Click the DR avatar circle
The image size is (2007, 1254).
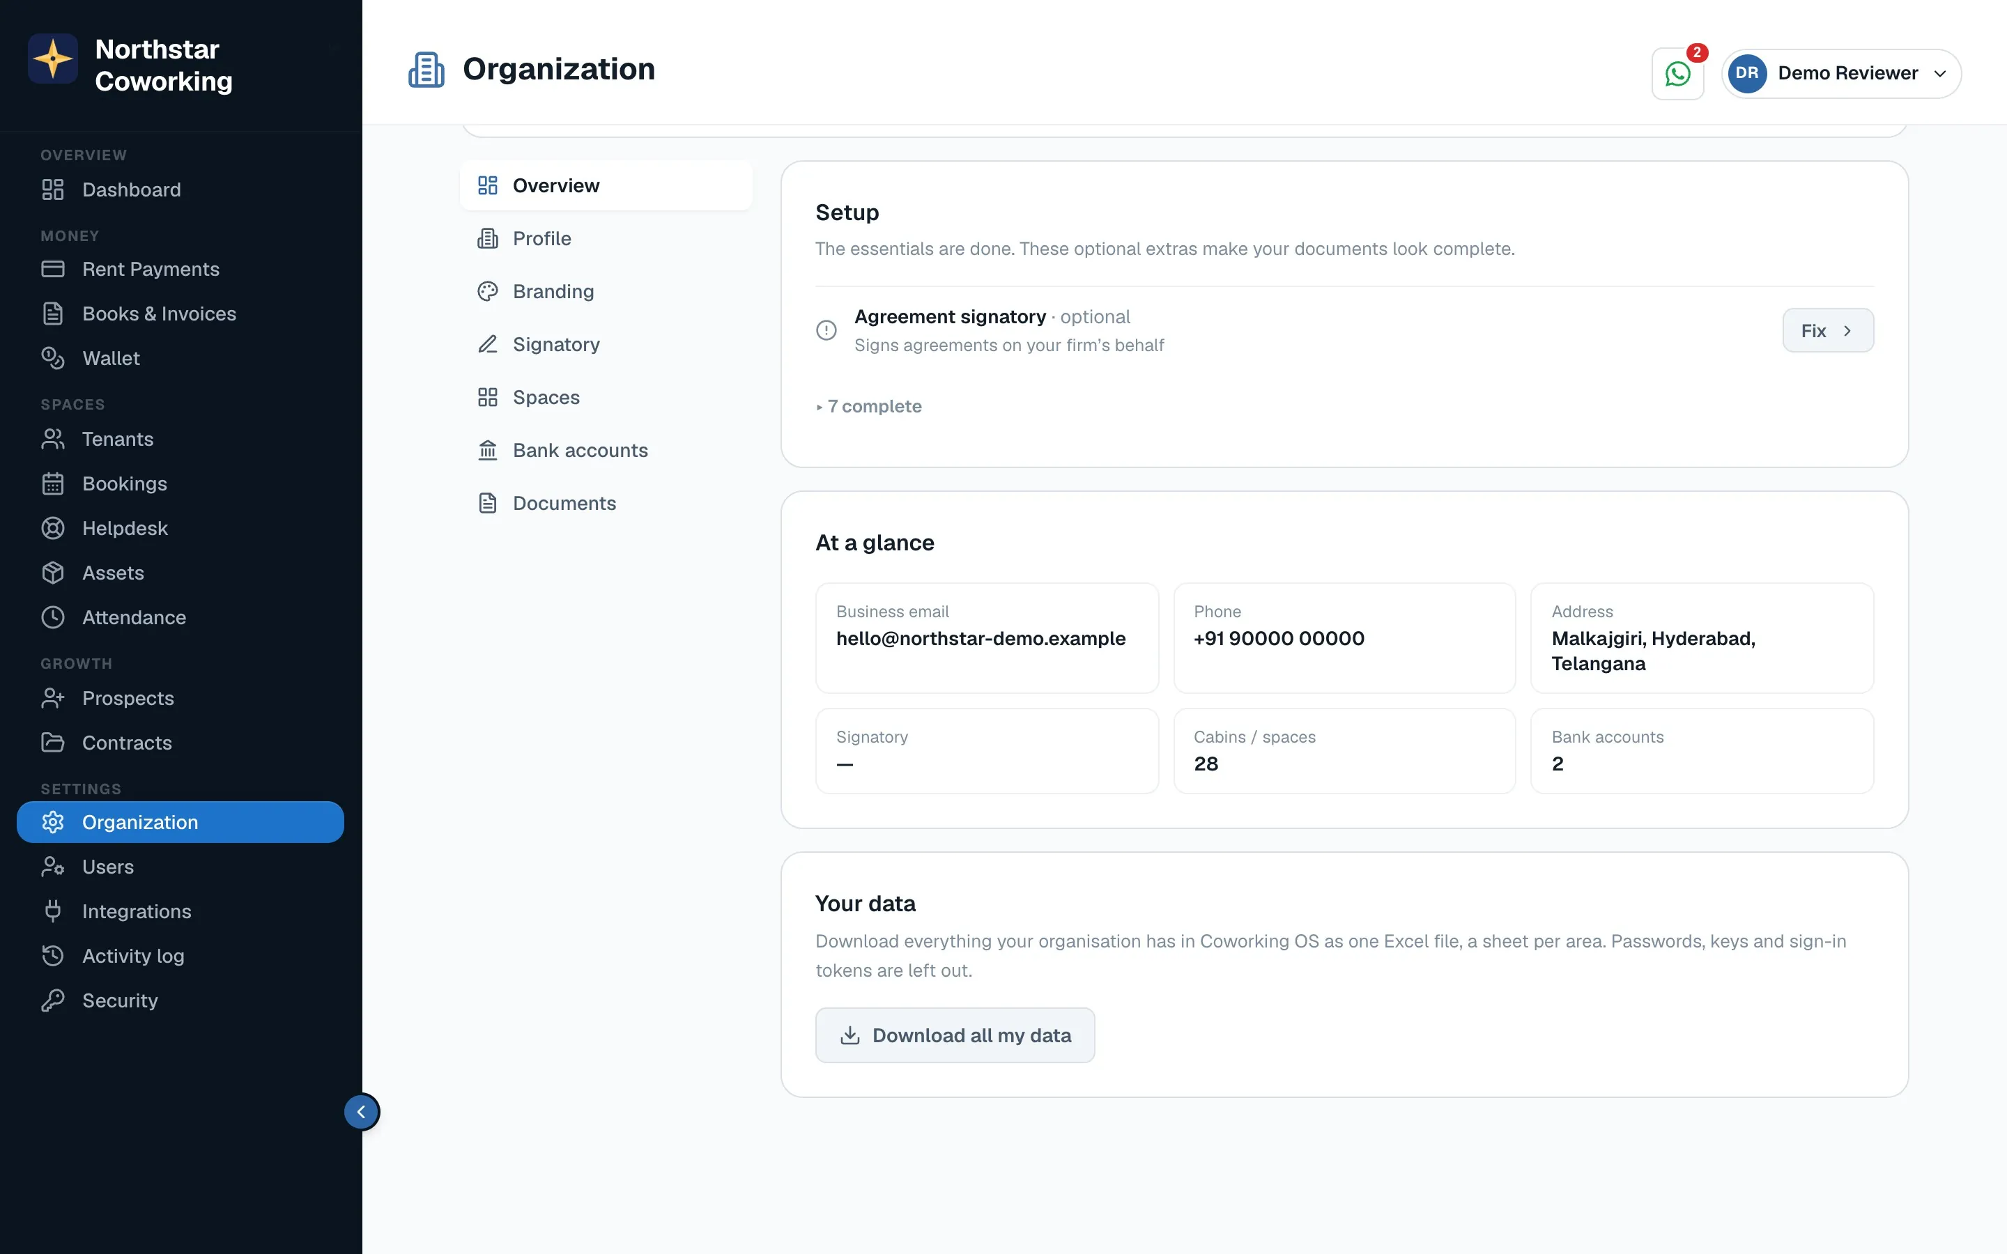click(1748, 73)
